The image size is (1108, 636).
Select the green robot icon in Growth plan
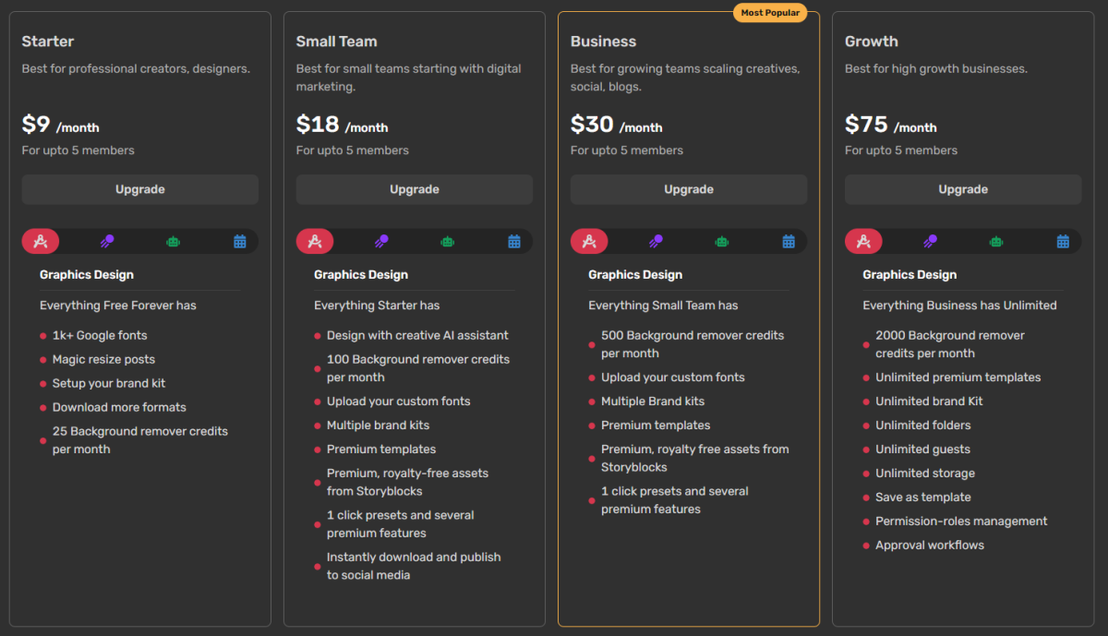pos(996,241)
